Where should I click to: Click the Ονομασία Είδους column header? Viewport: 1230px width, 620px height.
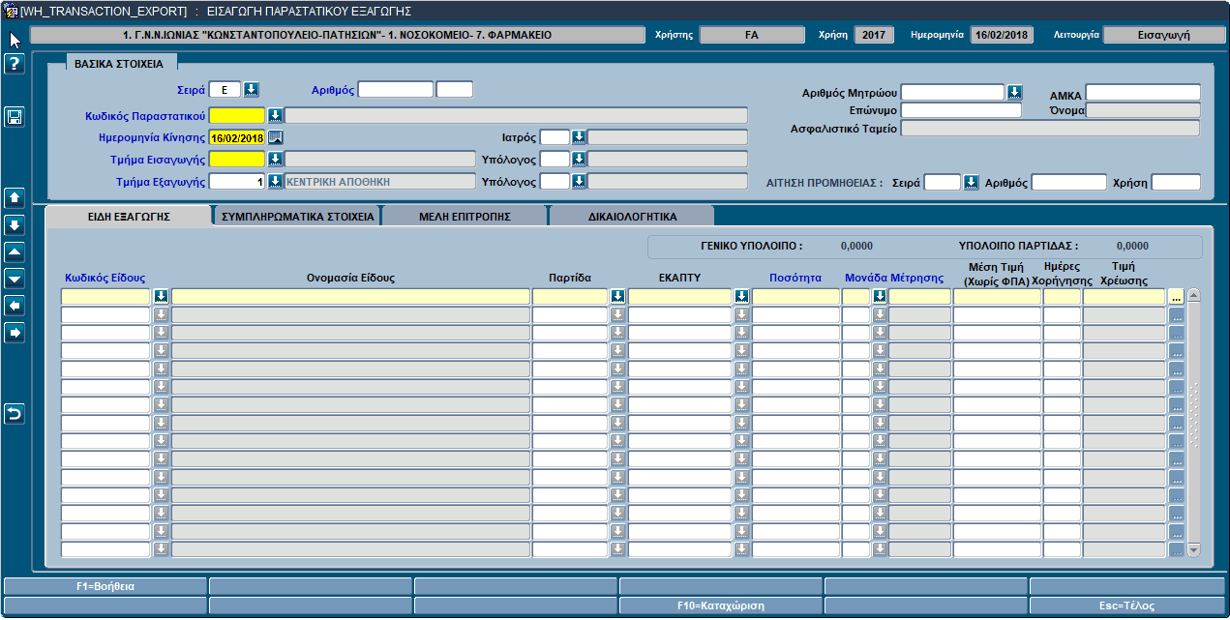(350, 278)
